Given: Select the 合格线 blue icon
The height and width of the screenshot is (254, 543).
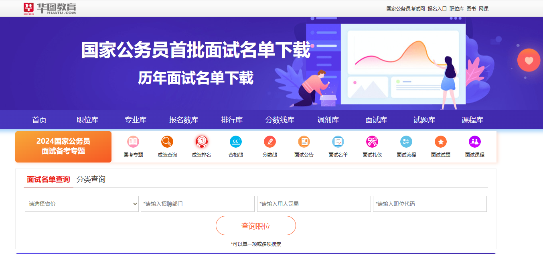Looking at the screenshot, I should 236,142.
